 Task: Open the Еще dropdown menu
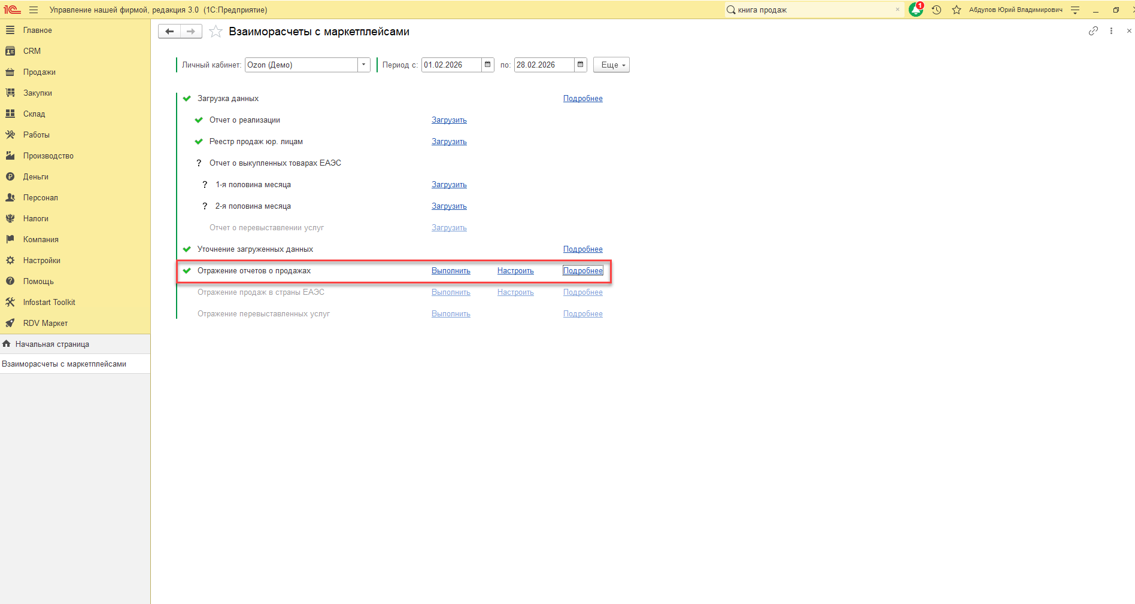[611, 65]
